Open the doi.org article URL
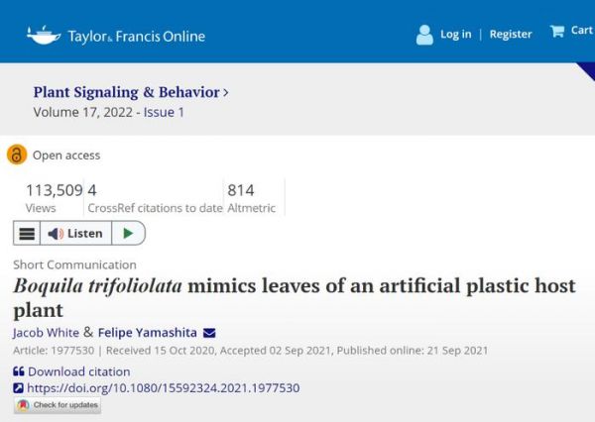 click(164, 388)
